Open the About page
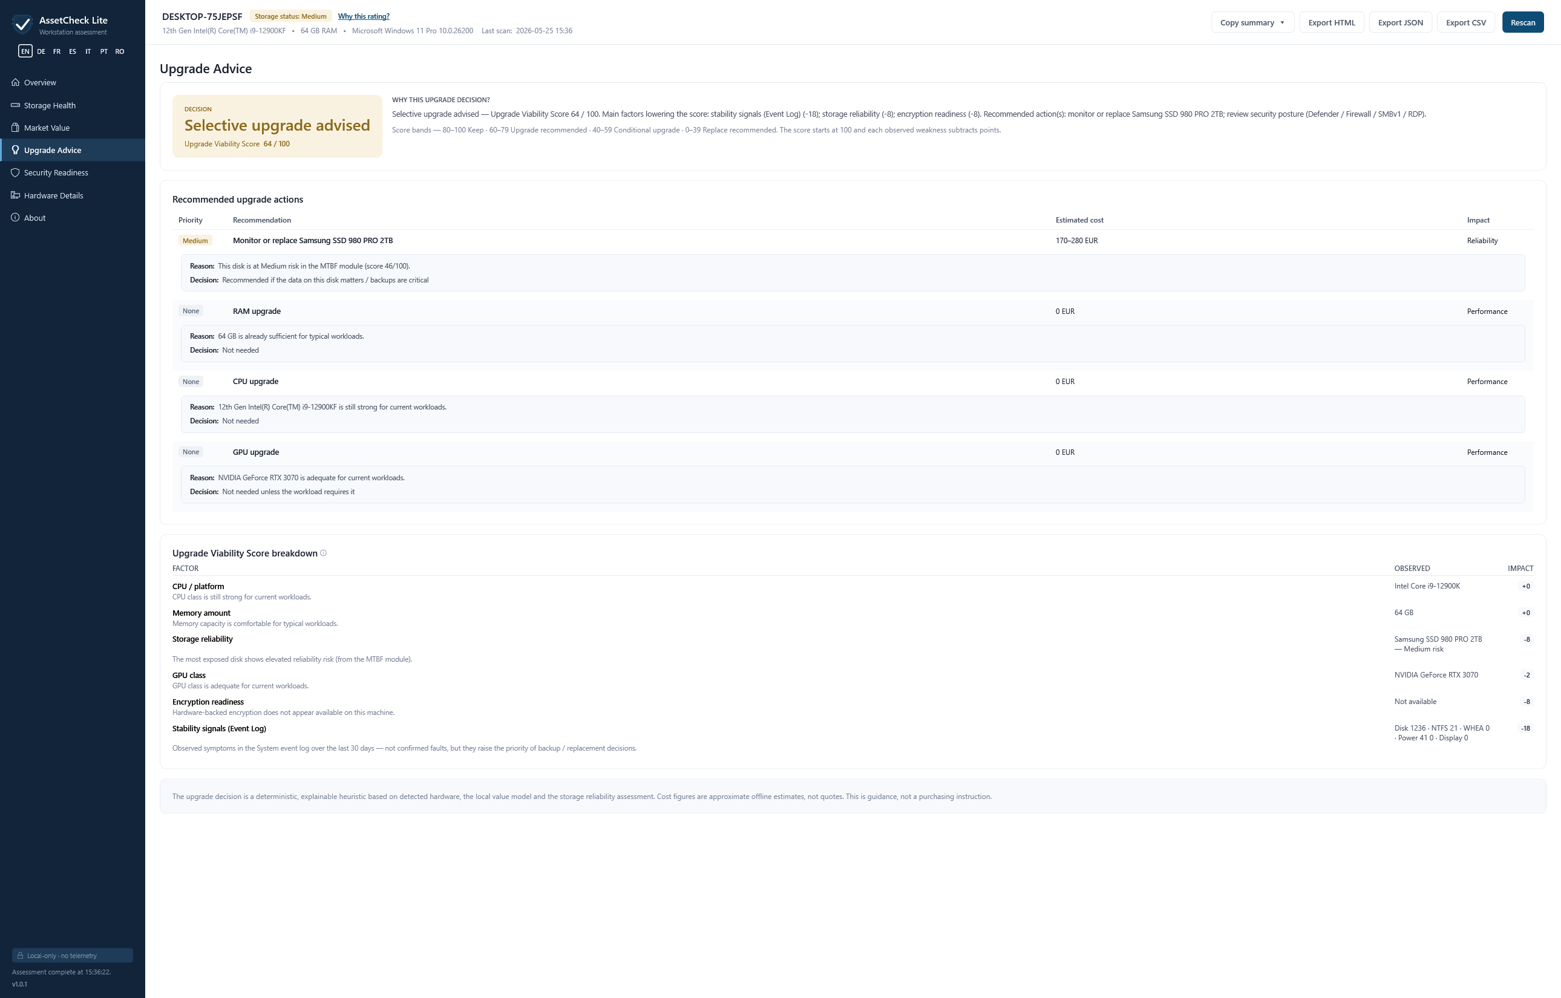 pyautogui.click(x=73, y=218)
